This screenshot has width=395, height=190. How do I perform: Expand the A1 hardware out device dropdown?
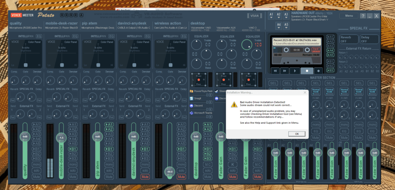tap(271, 15)
